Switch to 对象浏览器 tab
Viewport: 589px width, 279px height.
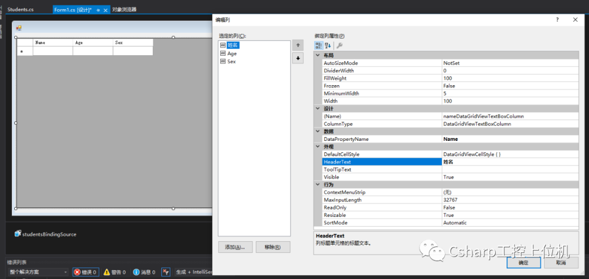pos(124,10)
